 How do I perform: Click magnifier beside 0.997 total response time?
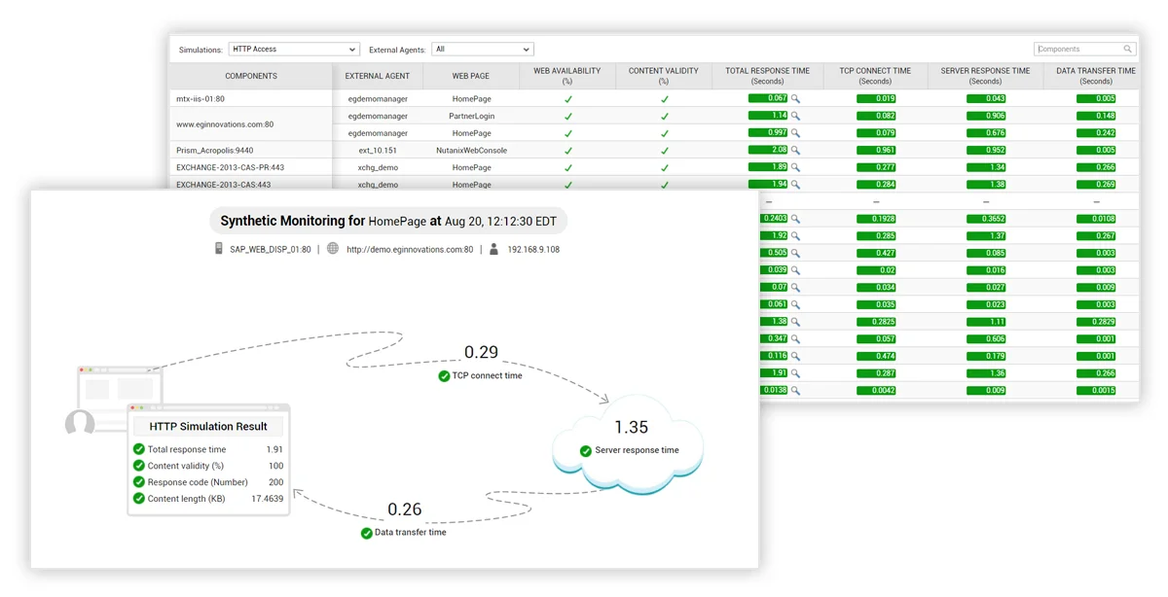tap(795, 133)
